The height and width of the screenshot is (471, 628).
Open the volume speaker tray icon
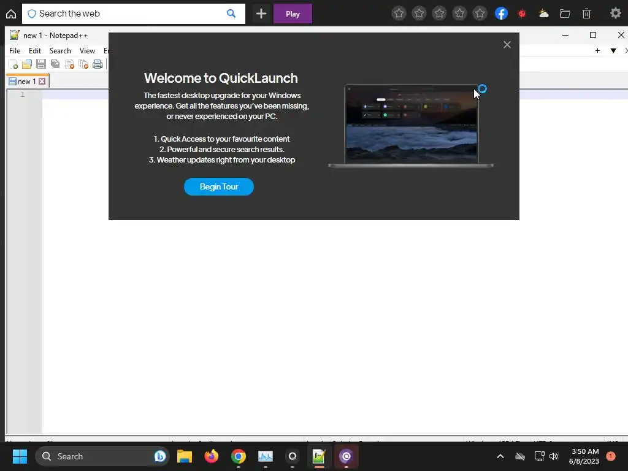click(554, 456)
